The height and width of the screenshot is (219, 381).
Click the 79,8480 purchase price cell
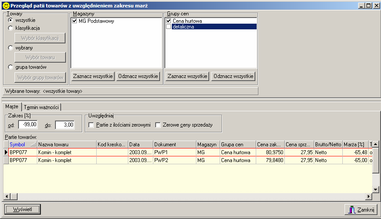point(270,160)
